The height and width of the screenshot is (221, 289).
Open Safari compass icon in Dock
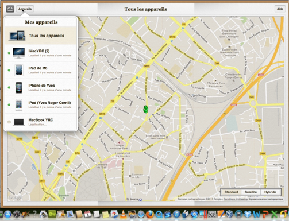[141, 215]
